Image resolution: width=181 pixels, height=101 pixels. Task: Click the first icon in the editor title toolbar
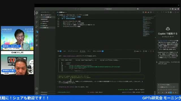[143, 12]
